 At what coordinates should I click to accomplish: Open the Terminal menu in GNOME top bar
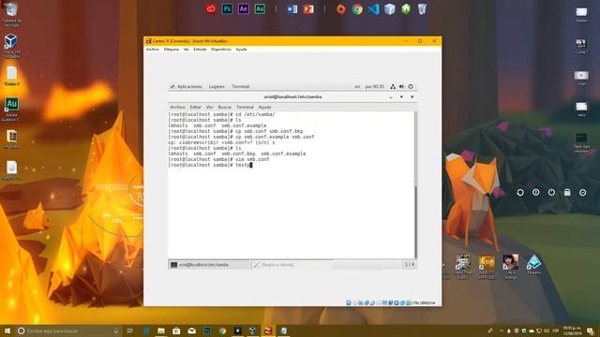(240, 87)
